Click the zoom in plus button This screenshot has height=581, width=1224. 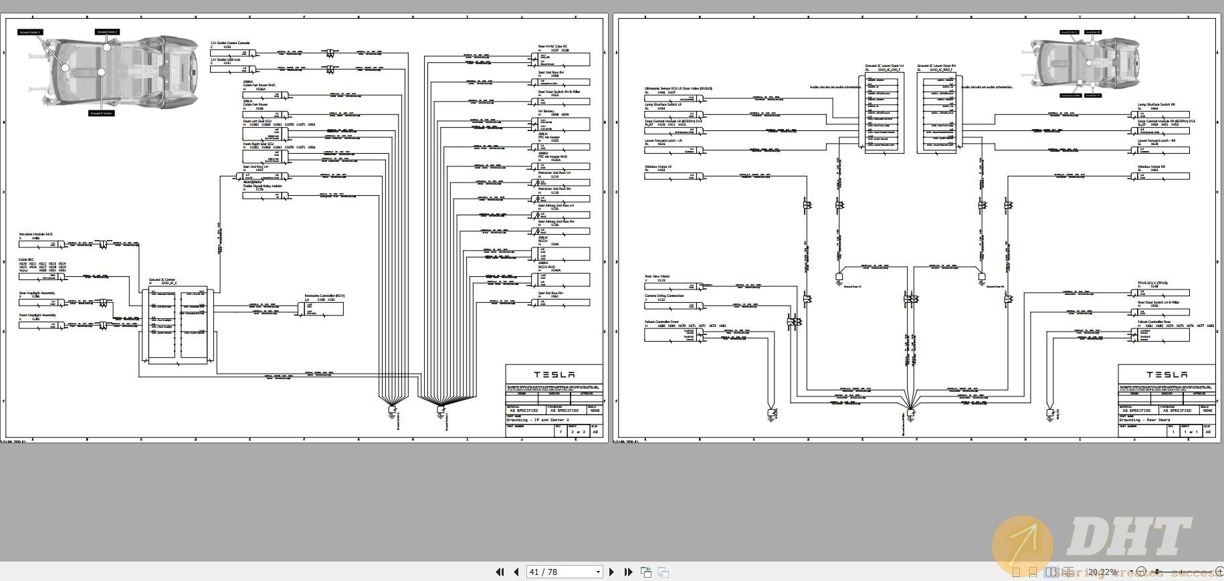pos(1219,572)
